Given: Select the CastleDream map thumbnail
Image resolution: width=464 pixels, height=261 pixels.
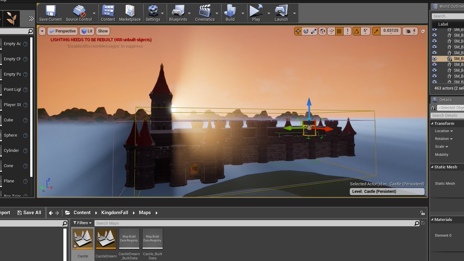Looking at the screenshot, I should click(106, 238).
